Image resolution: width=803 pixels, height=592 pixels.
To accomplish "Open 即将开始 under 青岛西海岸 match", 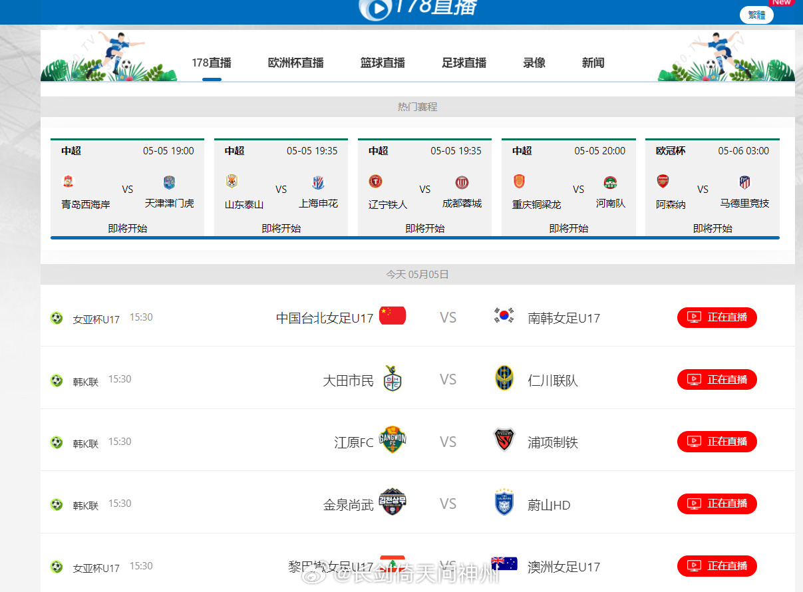I will (x=128, y=228).
